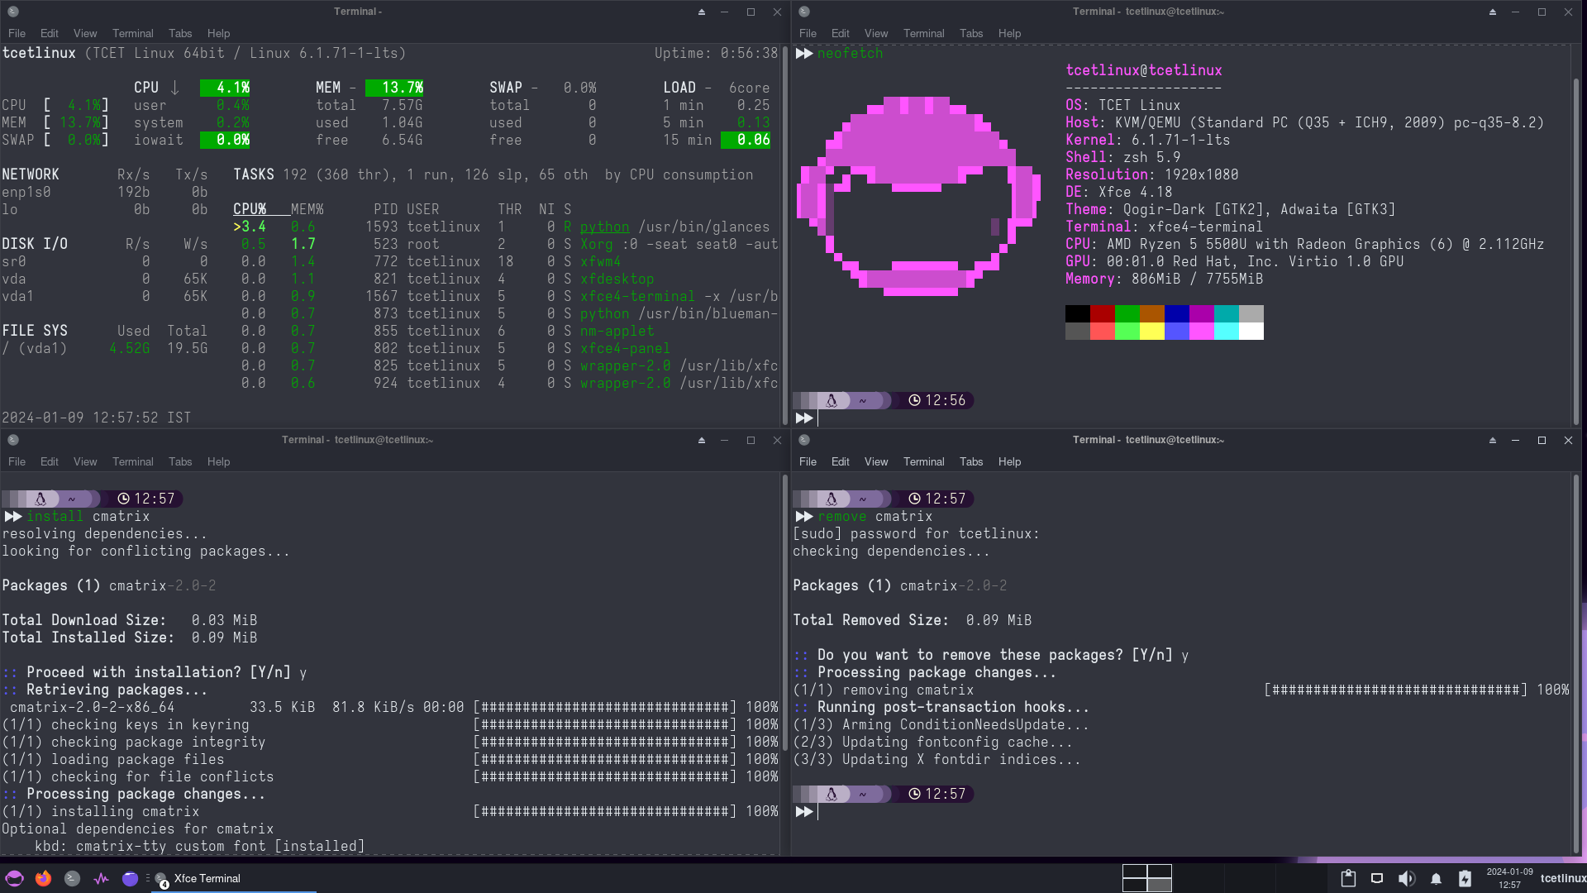Image resolution: width=1587 pixels, height=893 pixels.
Task: Click the terminal launcher icon in panel
Action: pos(72,878)
